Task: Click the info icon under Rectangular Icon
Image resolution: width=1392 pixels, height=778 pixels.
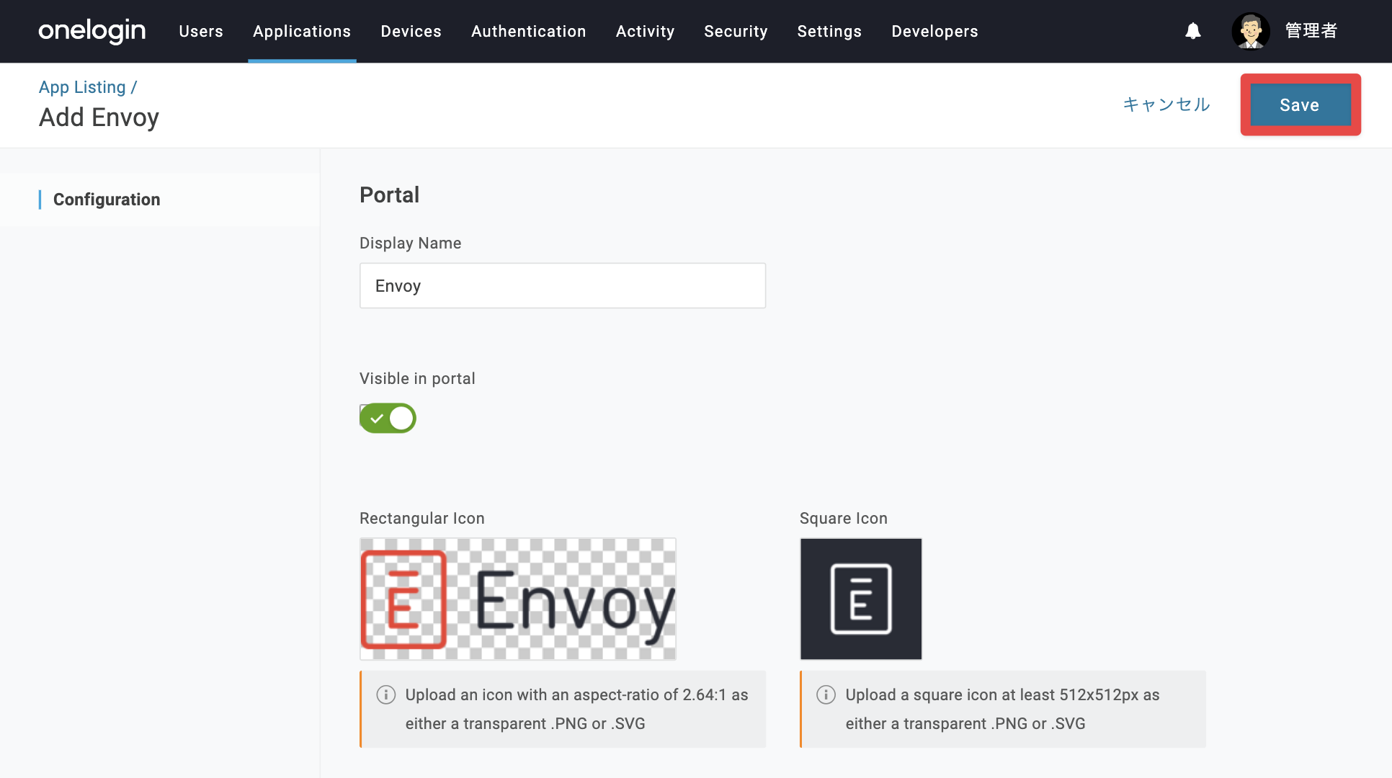Action: (x=386, y=694)
